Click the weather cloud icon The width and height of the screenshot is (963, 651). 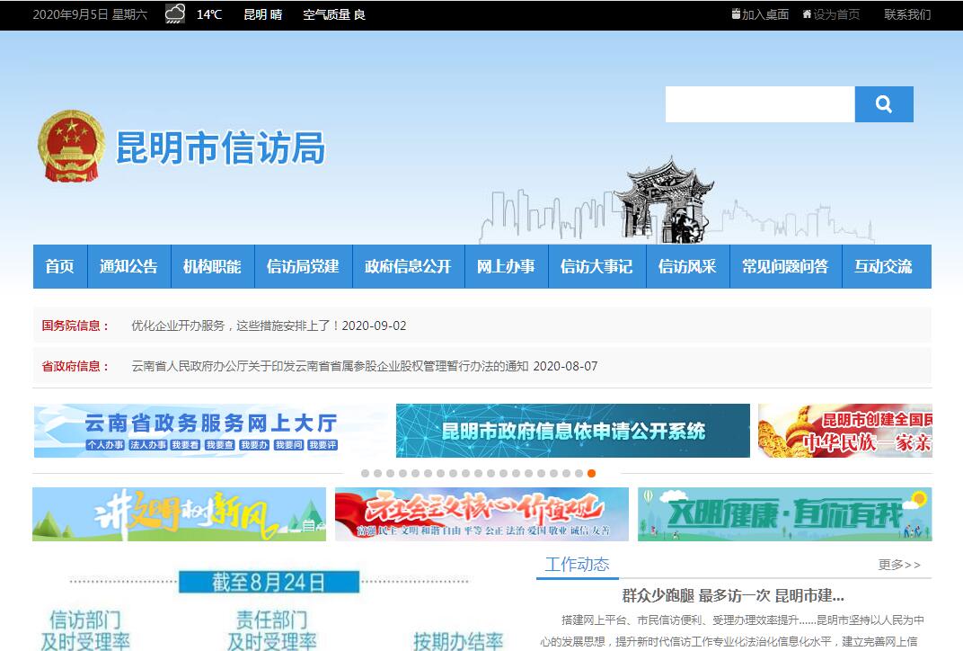point(176,13)
